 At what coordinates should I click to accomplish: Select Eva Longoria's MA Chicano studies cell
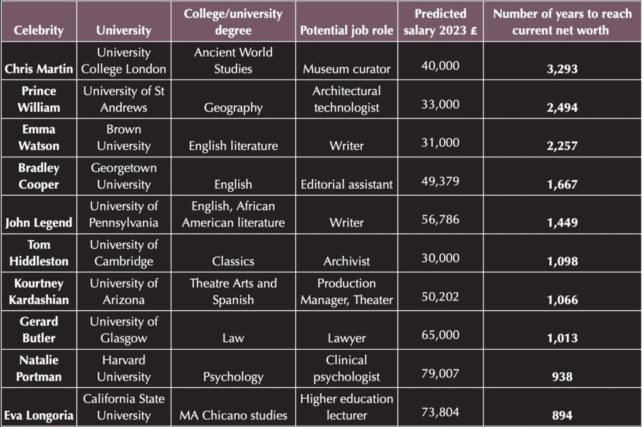tap(233, 414)
